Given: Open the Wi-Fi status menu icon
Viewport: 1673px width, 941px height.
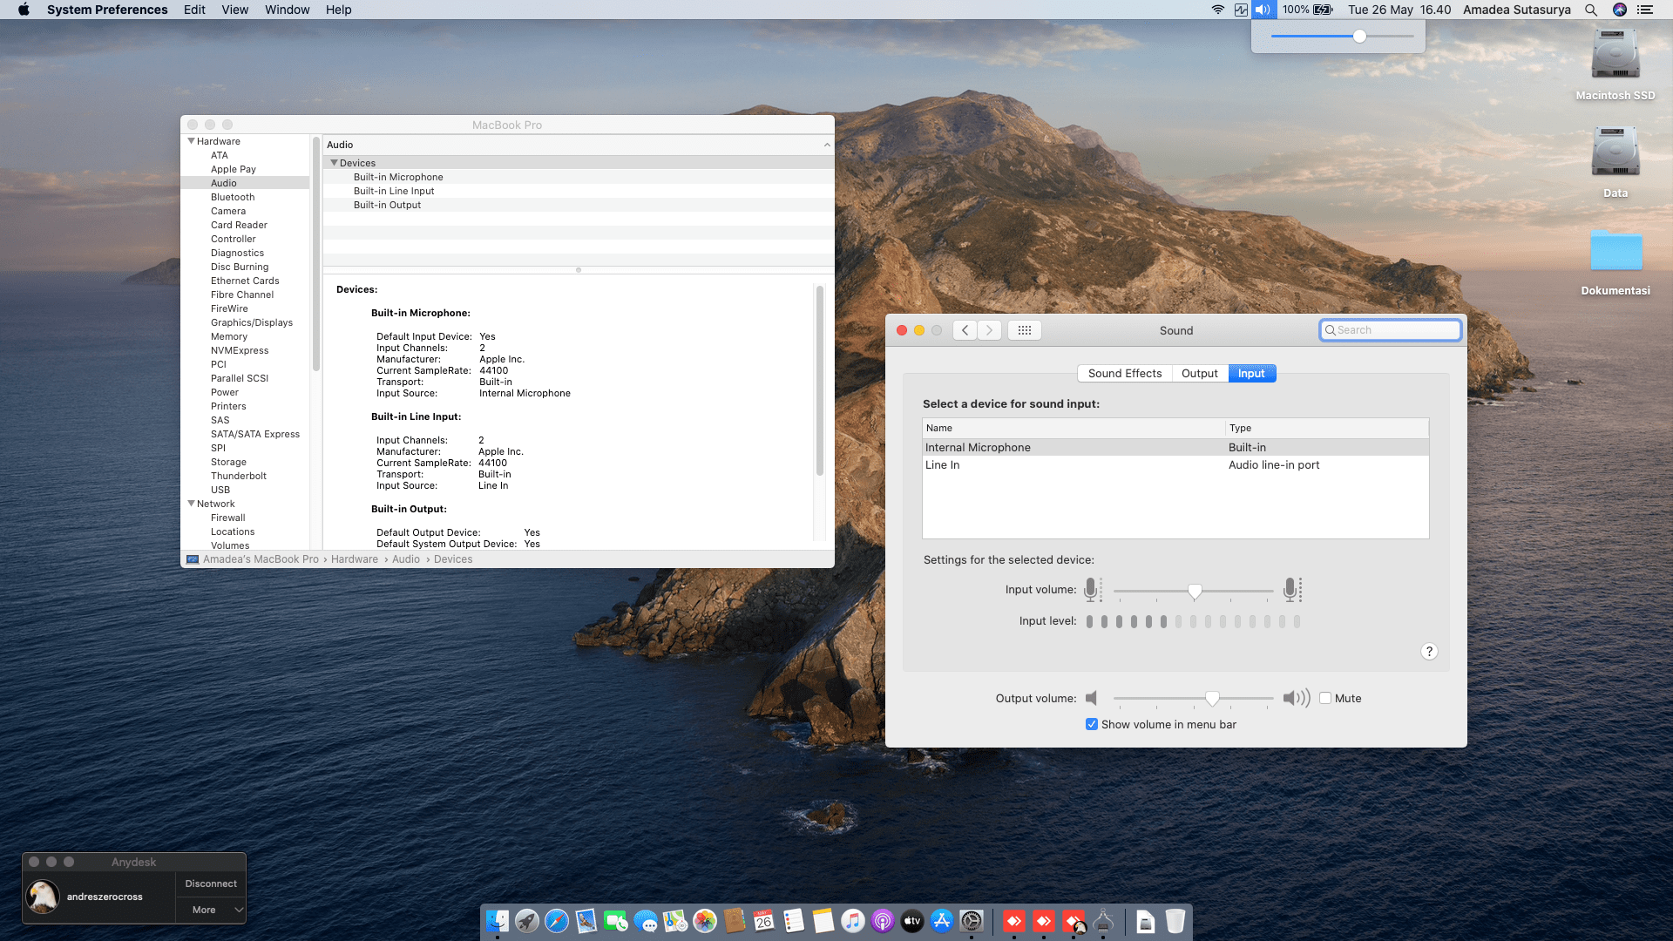Looking at the screenshot, I should click(x=1217, y=10).
